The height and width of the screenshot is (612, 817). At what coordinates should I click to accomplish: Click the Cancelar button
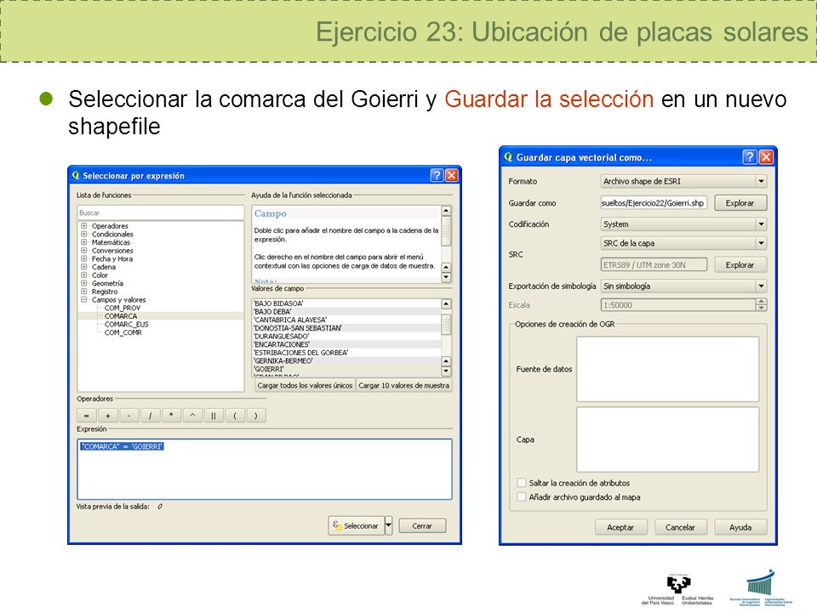[x=681, y=527]
